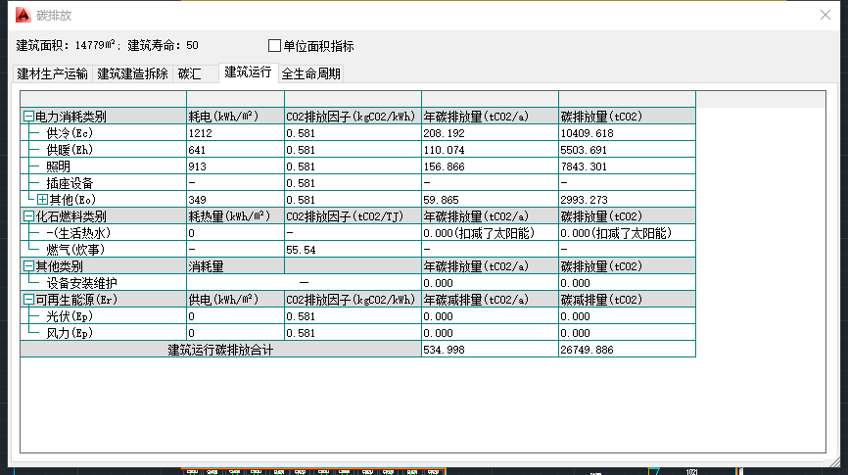Select the 建筑运行 tab
Viewport: 848px width, 475px height.
pos(248,72)
